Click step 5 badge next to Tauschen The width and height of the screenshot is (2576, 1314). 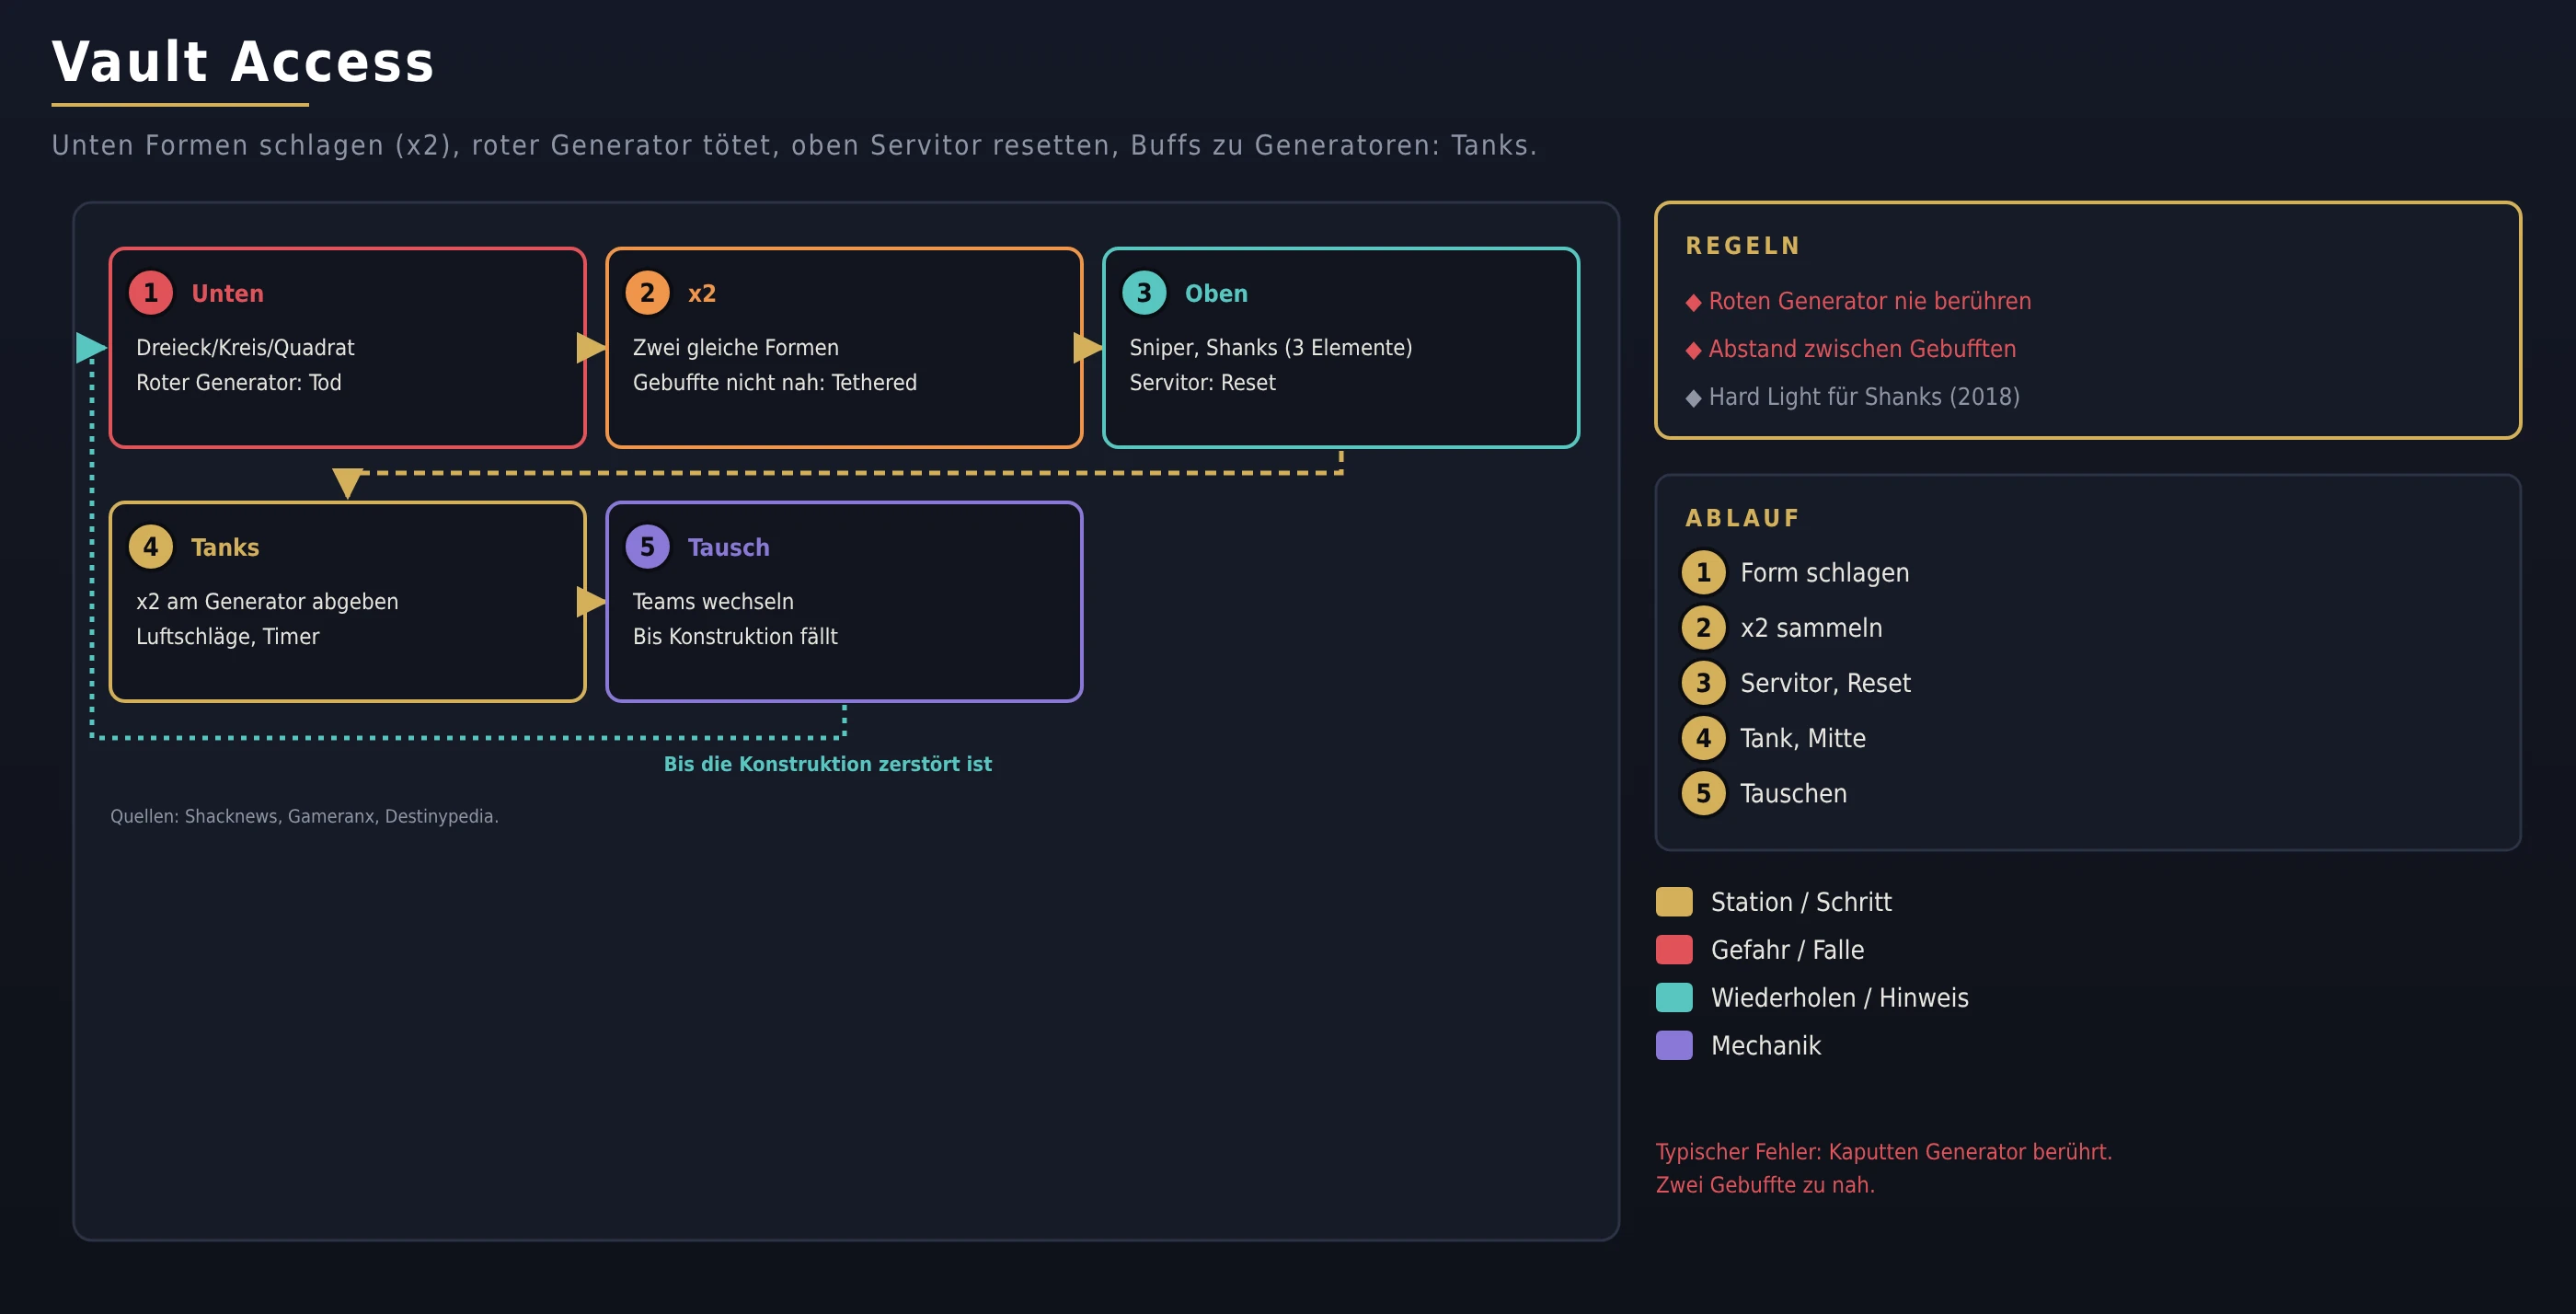click(x=1703, y=793)
